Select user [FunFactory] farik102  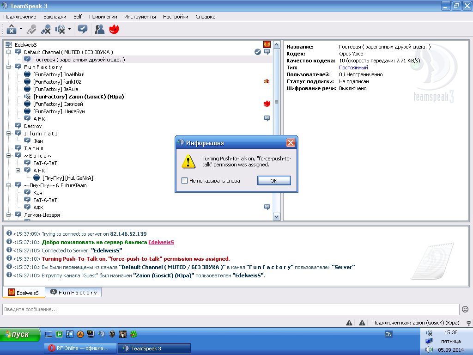pyautogui.click(x=57, y=82)
